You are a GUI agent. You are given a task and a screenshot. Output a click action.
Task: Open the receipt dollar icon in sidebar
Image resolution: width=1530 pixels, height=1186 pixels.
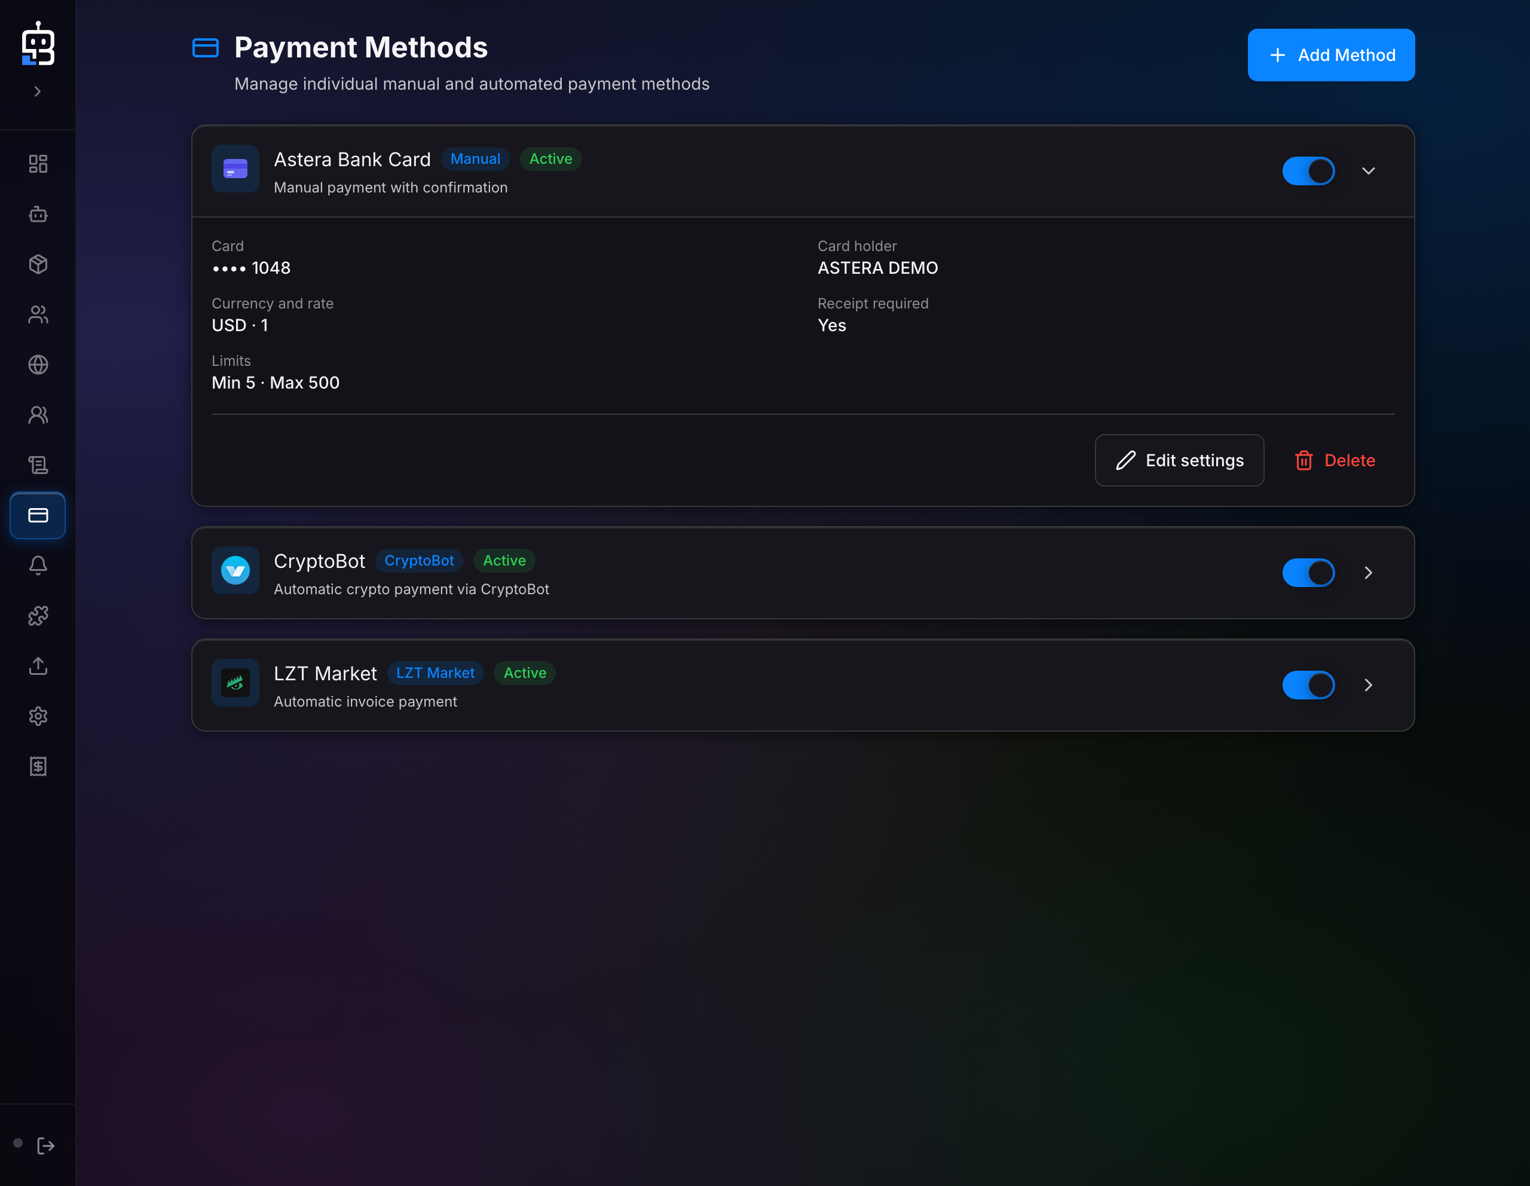click(x=38, y=766)
